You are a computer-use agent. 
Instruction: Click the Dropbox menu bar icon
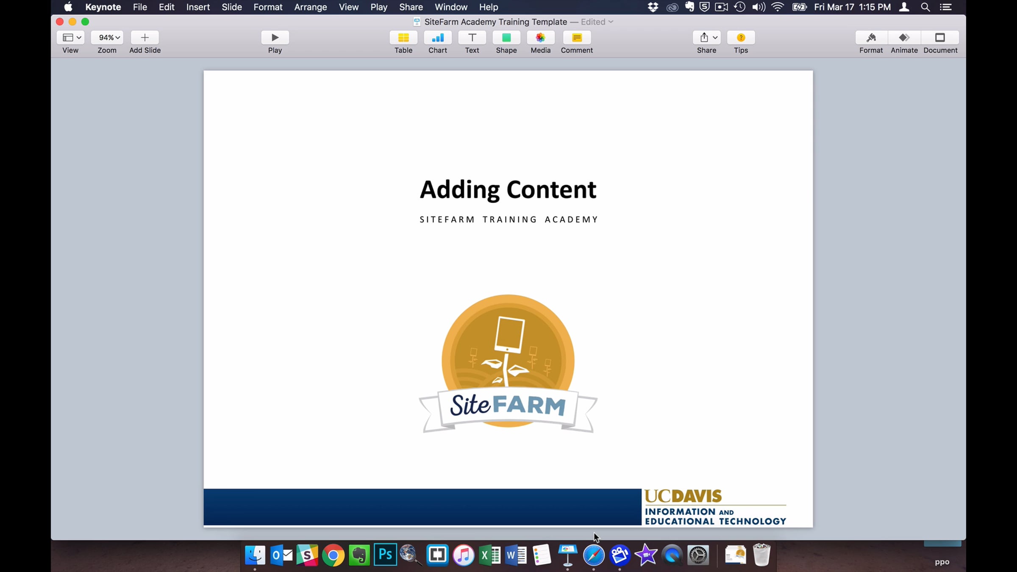pos(653,7)
